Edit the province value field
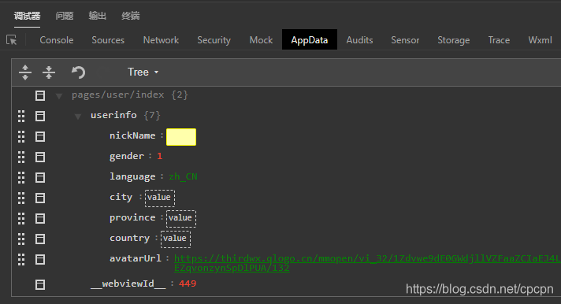The height and width of the screenshot is (304, 561). pyautogui.click(x=181, y=218)
